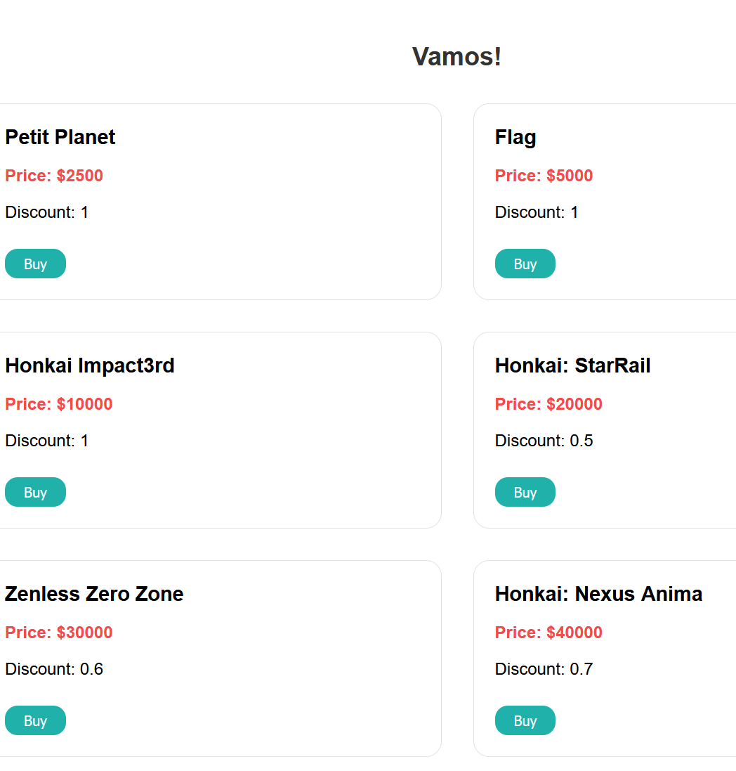The height and width of the screenshot is (771, 736).
Task: Select the Flag price of $5000
Action: pos(544,176)
